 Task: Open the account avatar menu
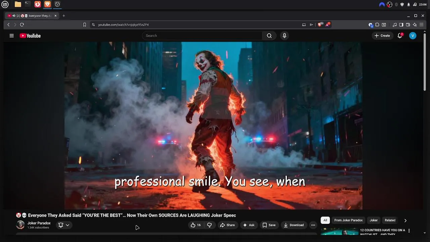413,36
